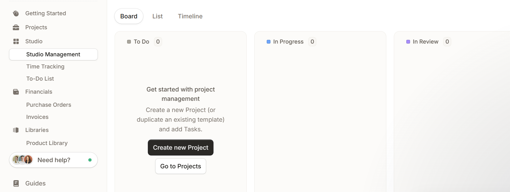The height and width of the screenshot is (192, 510).
Task: Click the green online status dot
Action: click(90, 160)
